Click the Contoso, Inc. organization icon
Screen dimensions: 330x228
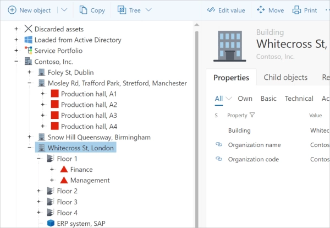(28, 61)
